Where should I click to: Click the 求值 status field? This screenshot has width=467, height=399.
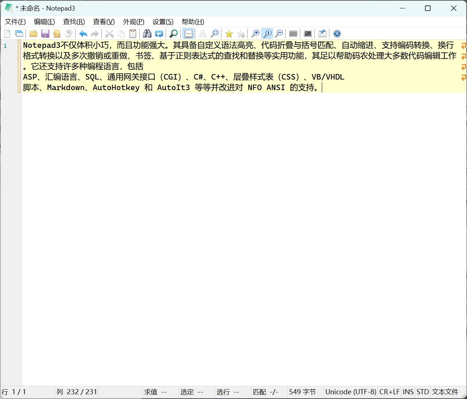tap(161, 392)
